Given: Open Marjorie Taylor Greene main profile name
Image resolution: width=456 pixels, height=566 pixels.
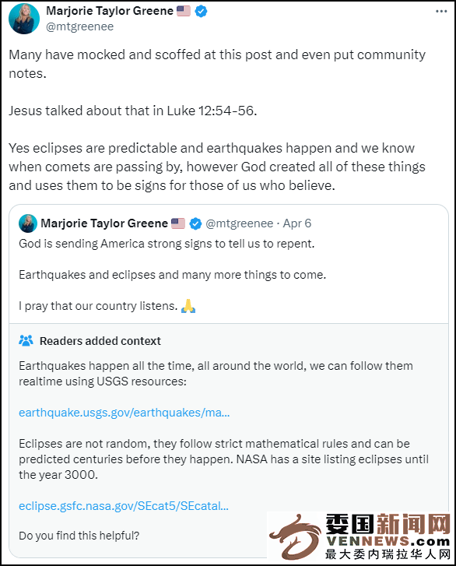Looking at the screenshot, I should (x=110, y=11).
